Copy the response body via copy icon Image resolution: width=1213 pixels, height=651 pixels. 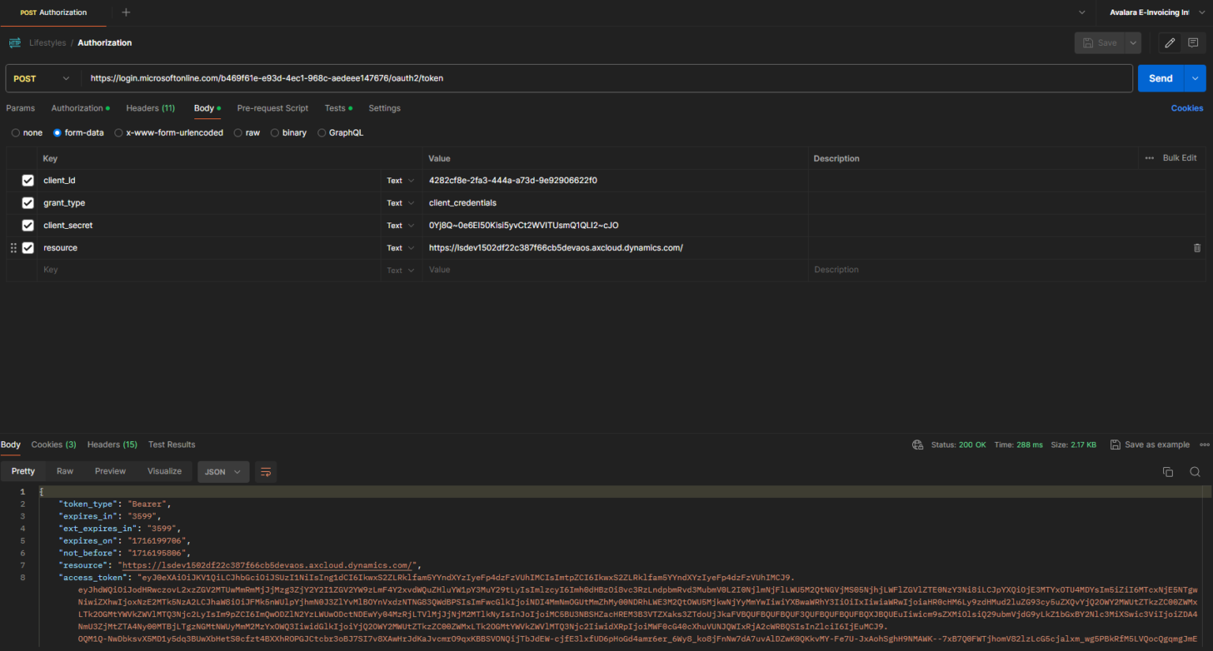(1168, 471)
